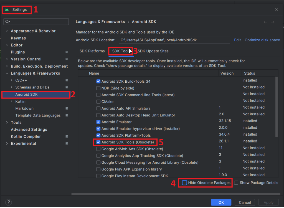Click the back navigation arrow icon

pyautogui.click(x=265, y=22)
